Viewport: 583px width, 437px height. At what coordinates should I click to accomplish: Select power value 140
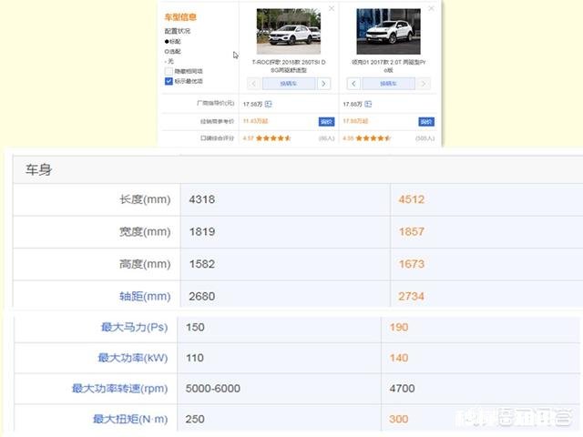point(399,358)
